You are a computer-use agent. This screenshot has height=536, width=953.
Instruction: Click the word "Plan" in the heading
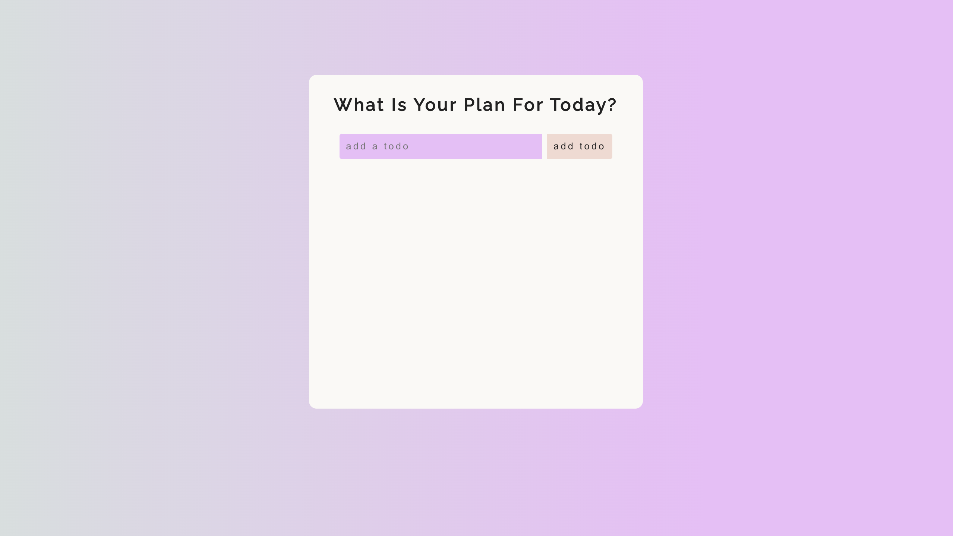click(484, 105)
